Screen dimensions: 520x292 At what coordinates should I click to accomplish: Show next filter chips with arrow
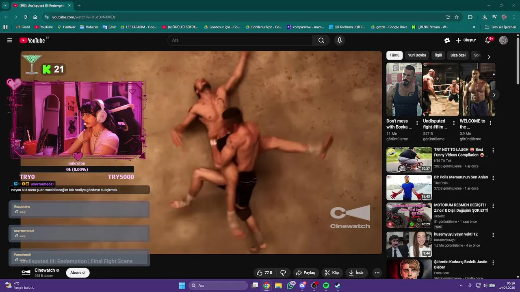pyautogui.click(x=489, y=57)
